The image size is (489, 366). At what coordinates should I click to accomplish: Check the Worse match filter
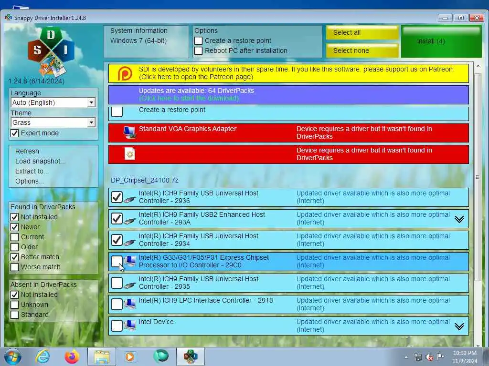[x=15, y=267]
